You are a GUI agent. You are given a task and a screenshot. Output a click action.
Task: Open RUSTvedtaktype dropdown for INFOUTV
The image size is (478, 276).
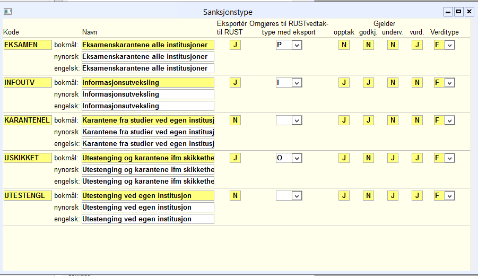click(297, 83)
